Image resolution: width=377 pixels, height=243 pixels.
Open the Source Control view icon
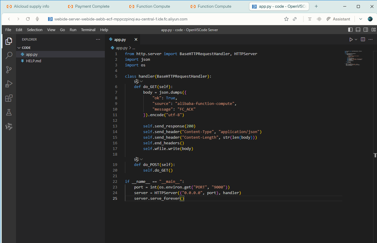coord(9,70)
